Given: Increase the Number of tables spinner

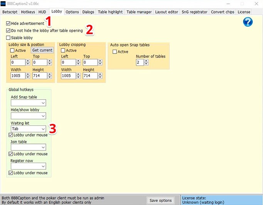Looking at the screenshot, I should [x=146, y=61].
